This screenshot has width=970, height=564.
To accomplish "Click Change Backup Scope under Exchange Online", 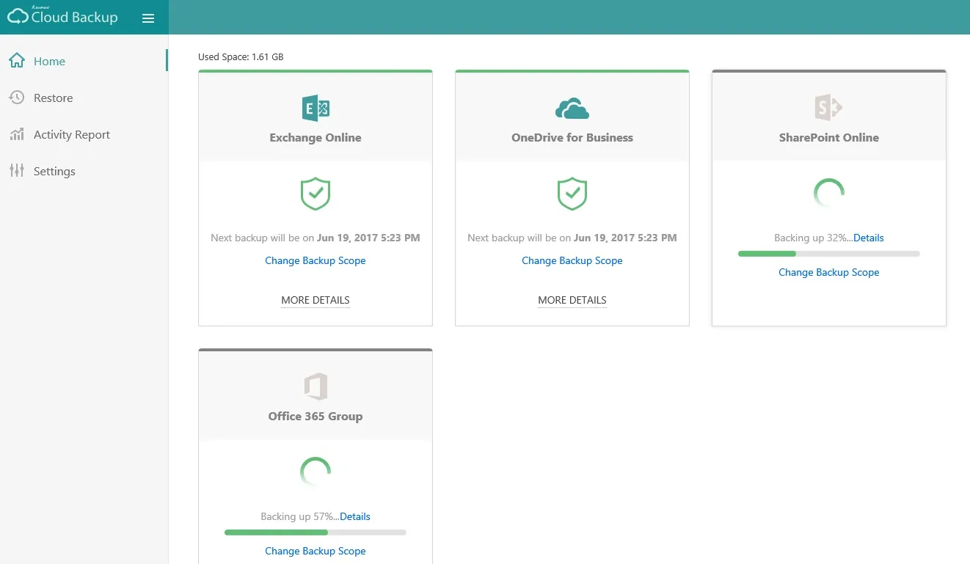I will pos(316,260).
